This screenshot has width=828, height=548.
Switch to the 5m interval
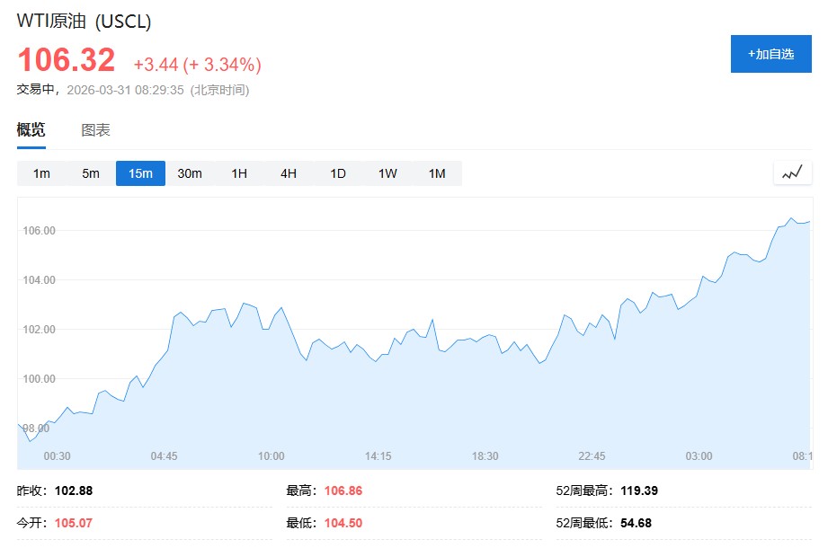click(91, 173)
